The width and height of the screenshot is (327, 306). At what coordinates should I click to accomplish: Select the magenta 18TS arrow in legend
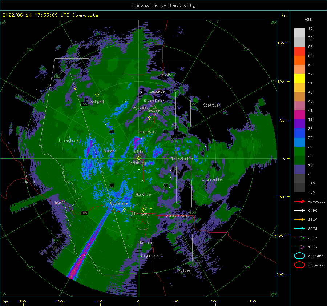pyautogui.click(x=299, y=247)
